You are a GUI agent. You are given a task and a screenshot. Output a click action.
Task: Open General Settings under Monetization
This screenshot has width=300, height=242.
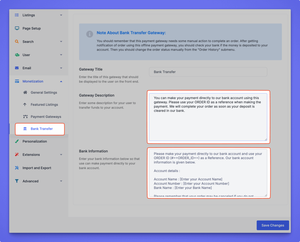click(44, 93)
